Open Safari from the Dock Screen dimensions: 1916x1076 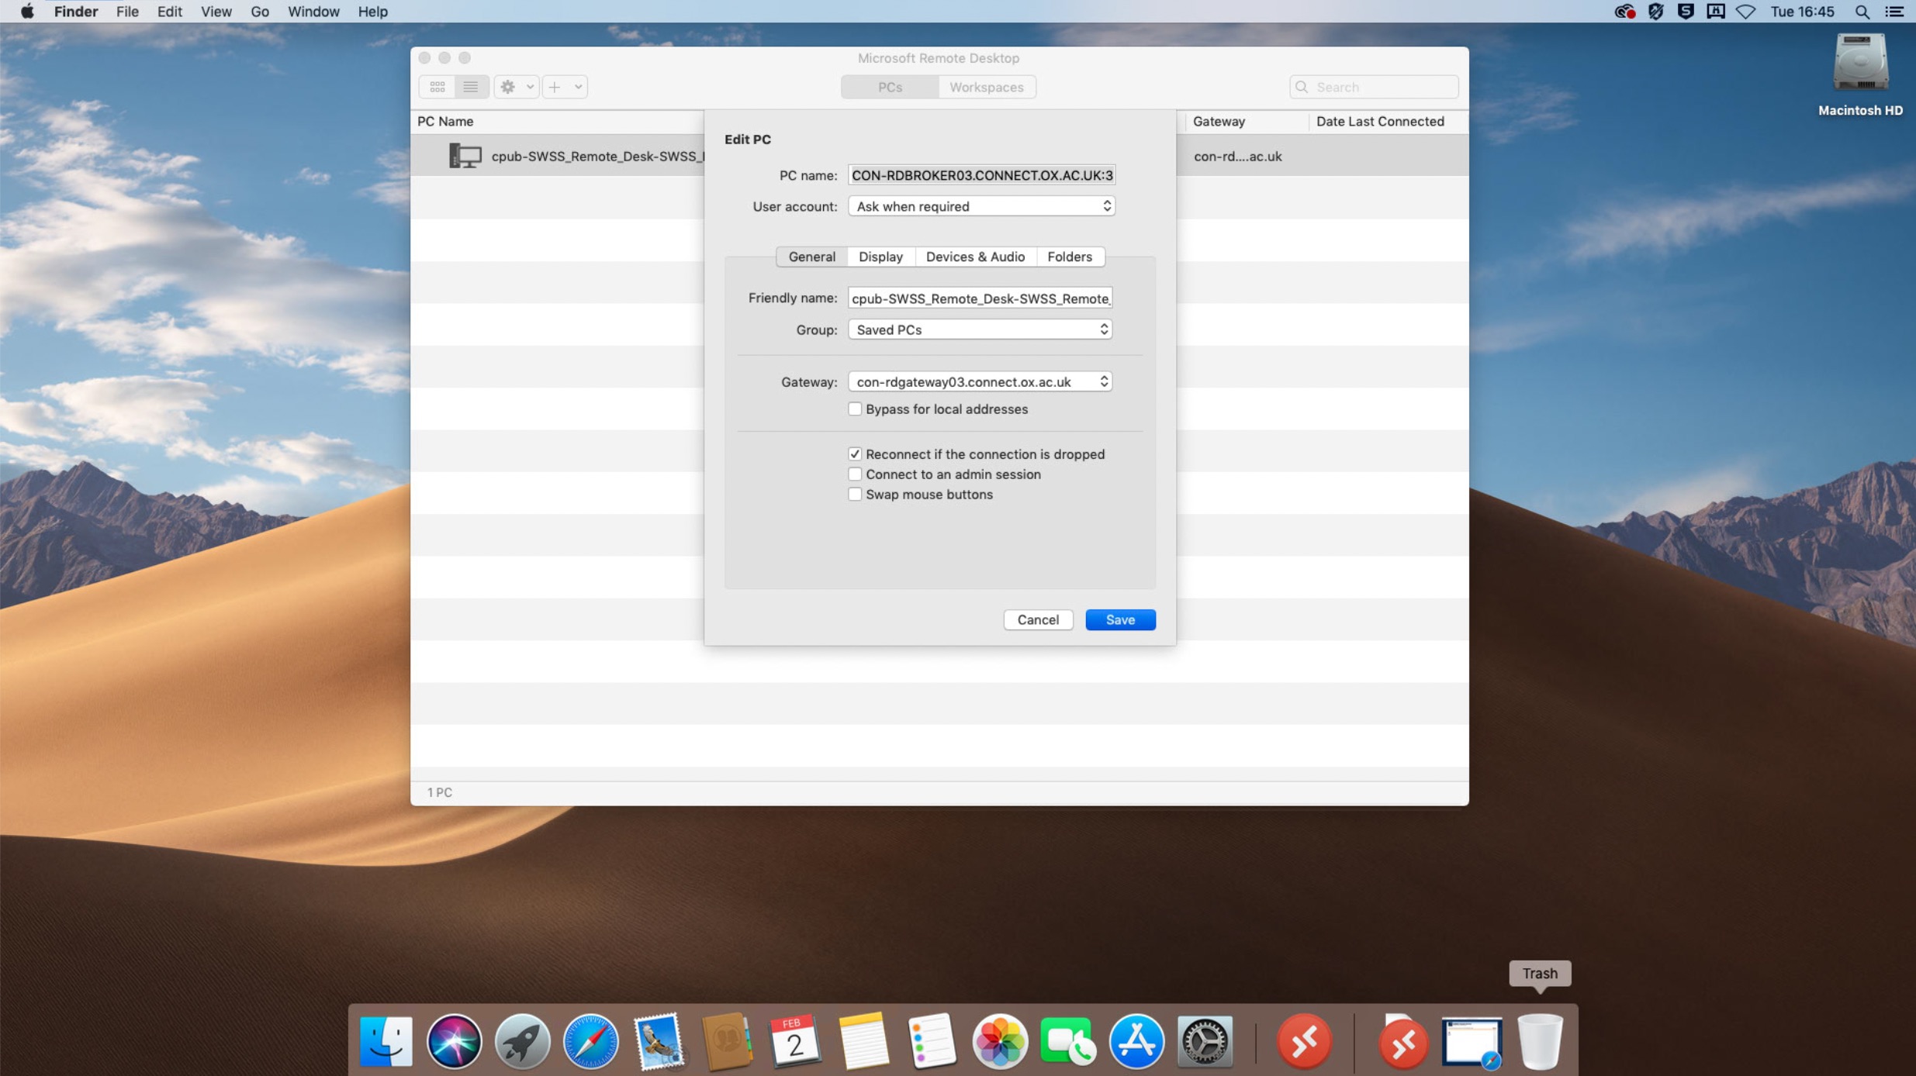pos(590,1041)
